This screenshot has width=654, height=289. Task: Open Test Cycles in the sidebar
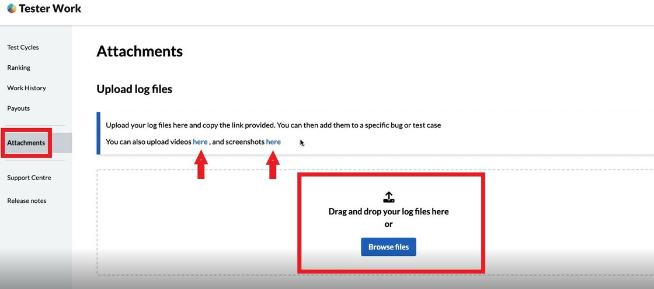pos(23,47)
